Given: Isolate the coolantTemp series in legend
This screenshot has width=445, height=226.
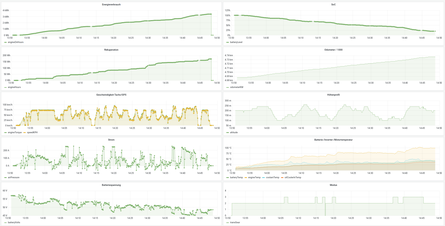Looking at the screenshot, I should (x=272, y=177).
